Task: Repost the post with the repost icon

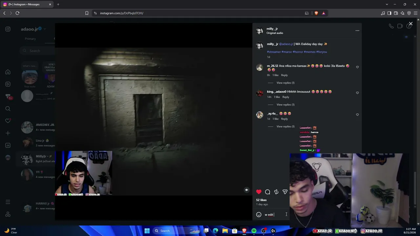Action: pyautogui.click(x=276, y=192)
